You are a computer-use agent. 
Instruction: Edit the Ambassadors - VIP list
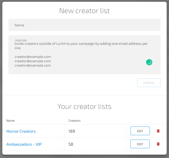click(x=140, y=144)
